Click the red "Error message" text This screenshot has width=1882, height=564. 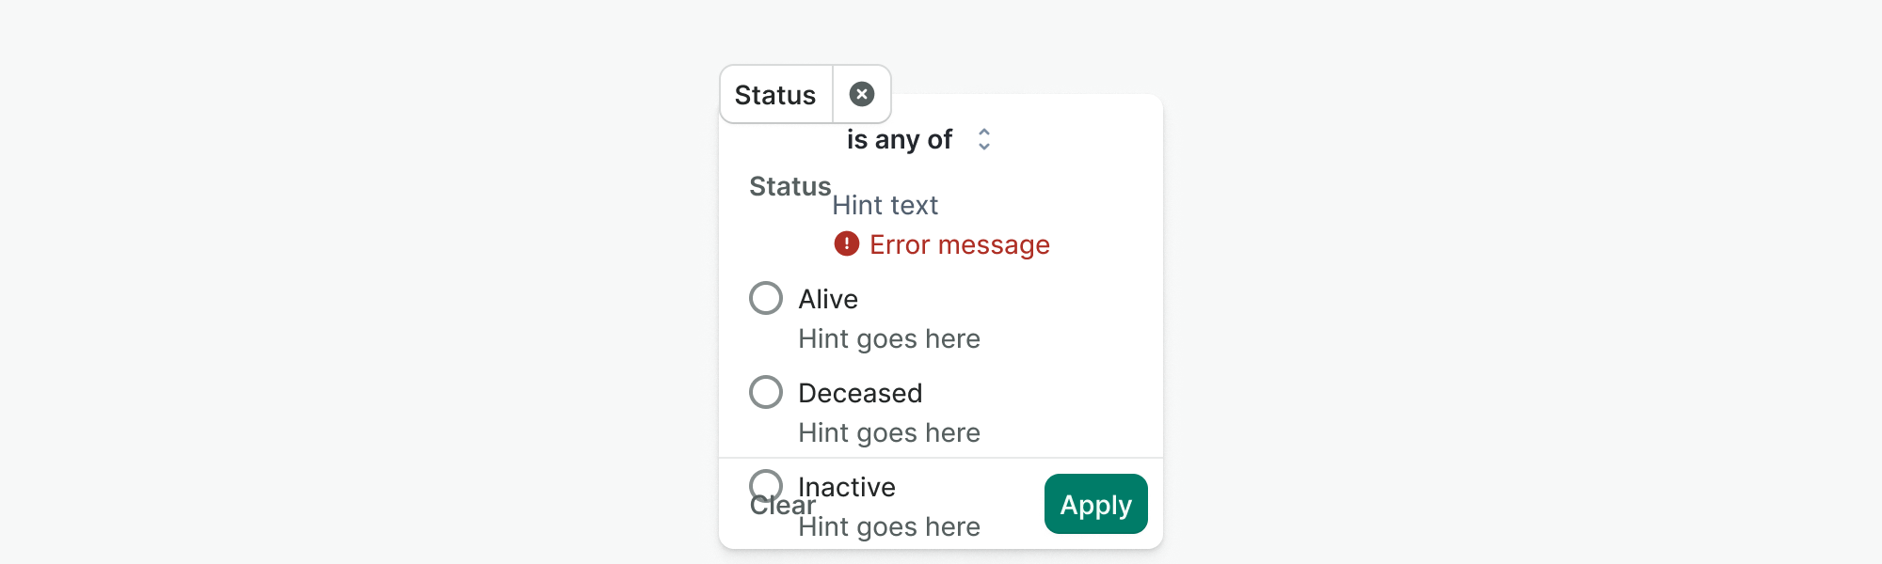click(x=959, y=245)
